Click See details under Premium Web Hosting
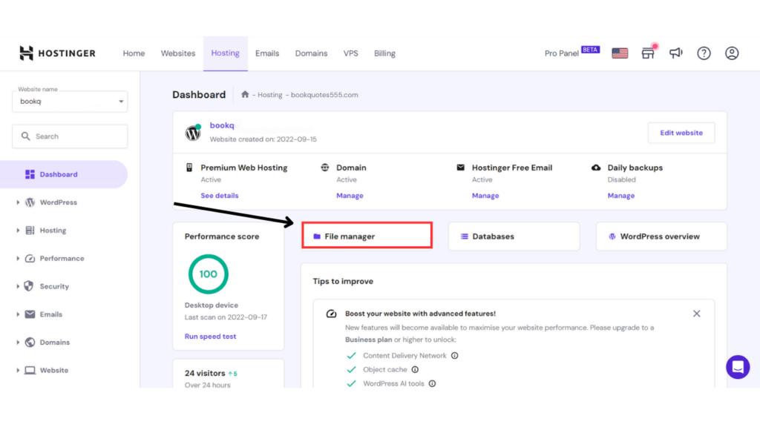 220,196
